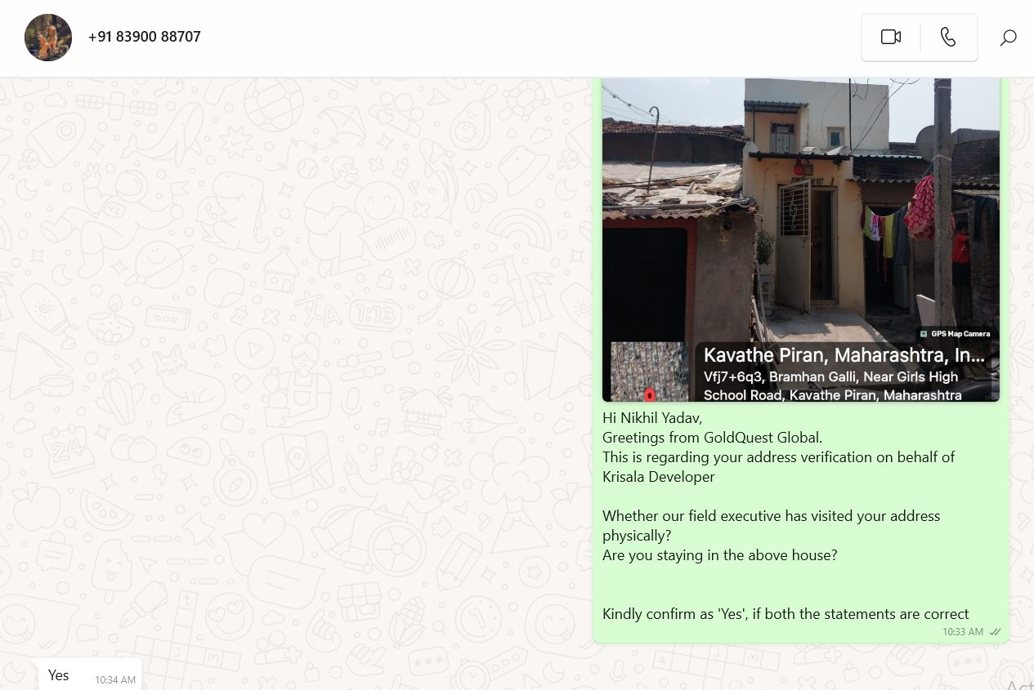Click the 'Hi Nikhil Yadav,' greeting line
The width and height of the screenshot is (1034, 690).
coord(652,418)
